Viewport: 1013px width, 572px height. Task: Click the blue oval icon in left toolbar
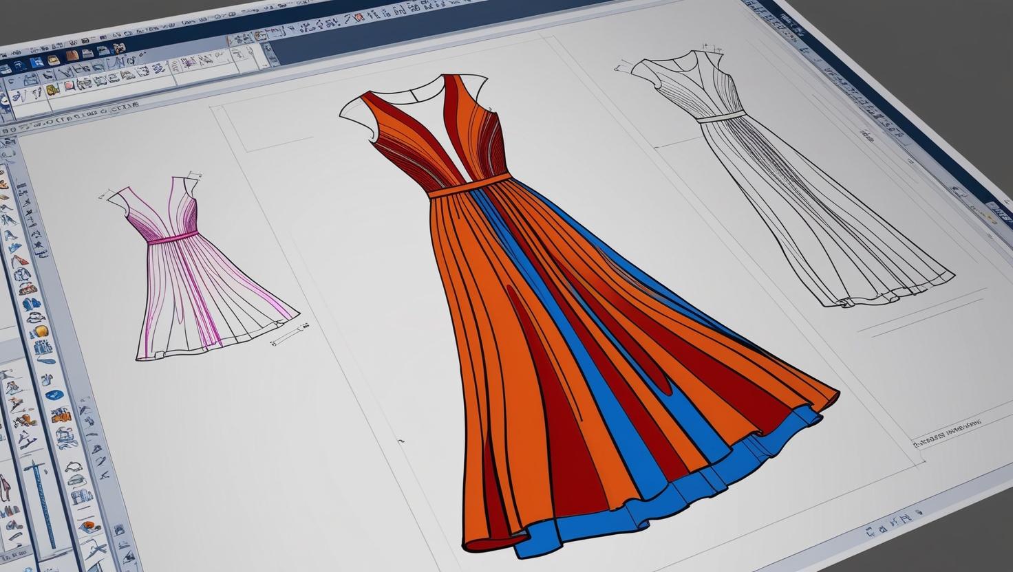pyautogui.click(x=53, y=395)
